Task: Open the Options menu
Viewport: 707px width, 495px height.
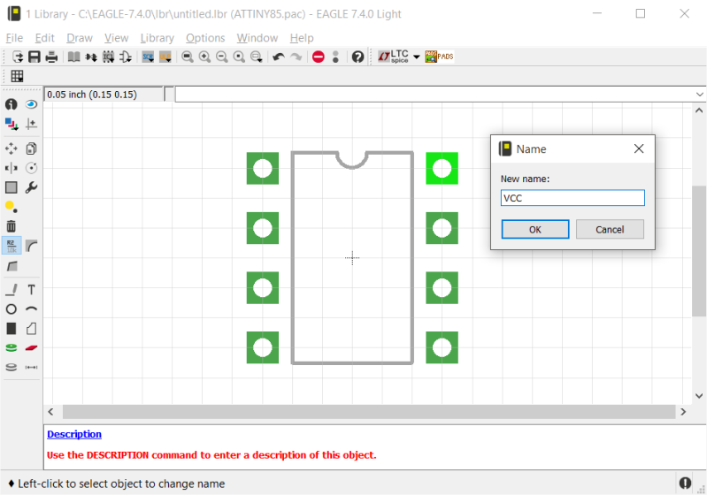Action: coord(205,38)
